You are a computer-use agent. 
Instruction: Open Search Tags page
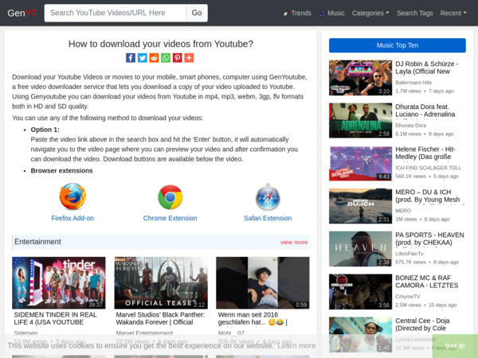[414, 13]
